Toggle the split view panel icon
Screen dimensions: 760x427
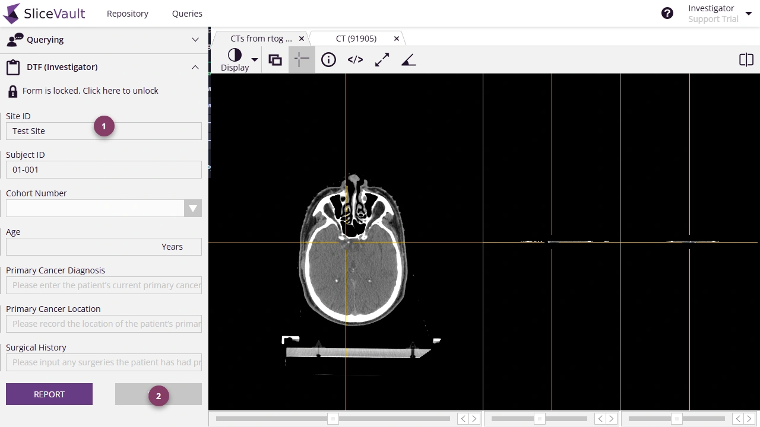[x=746, y=59]
